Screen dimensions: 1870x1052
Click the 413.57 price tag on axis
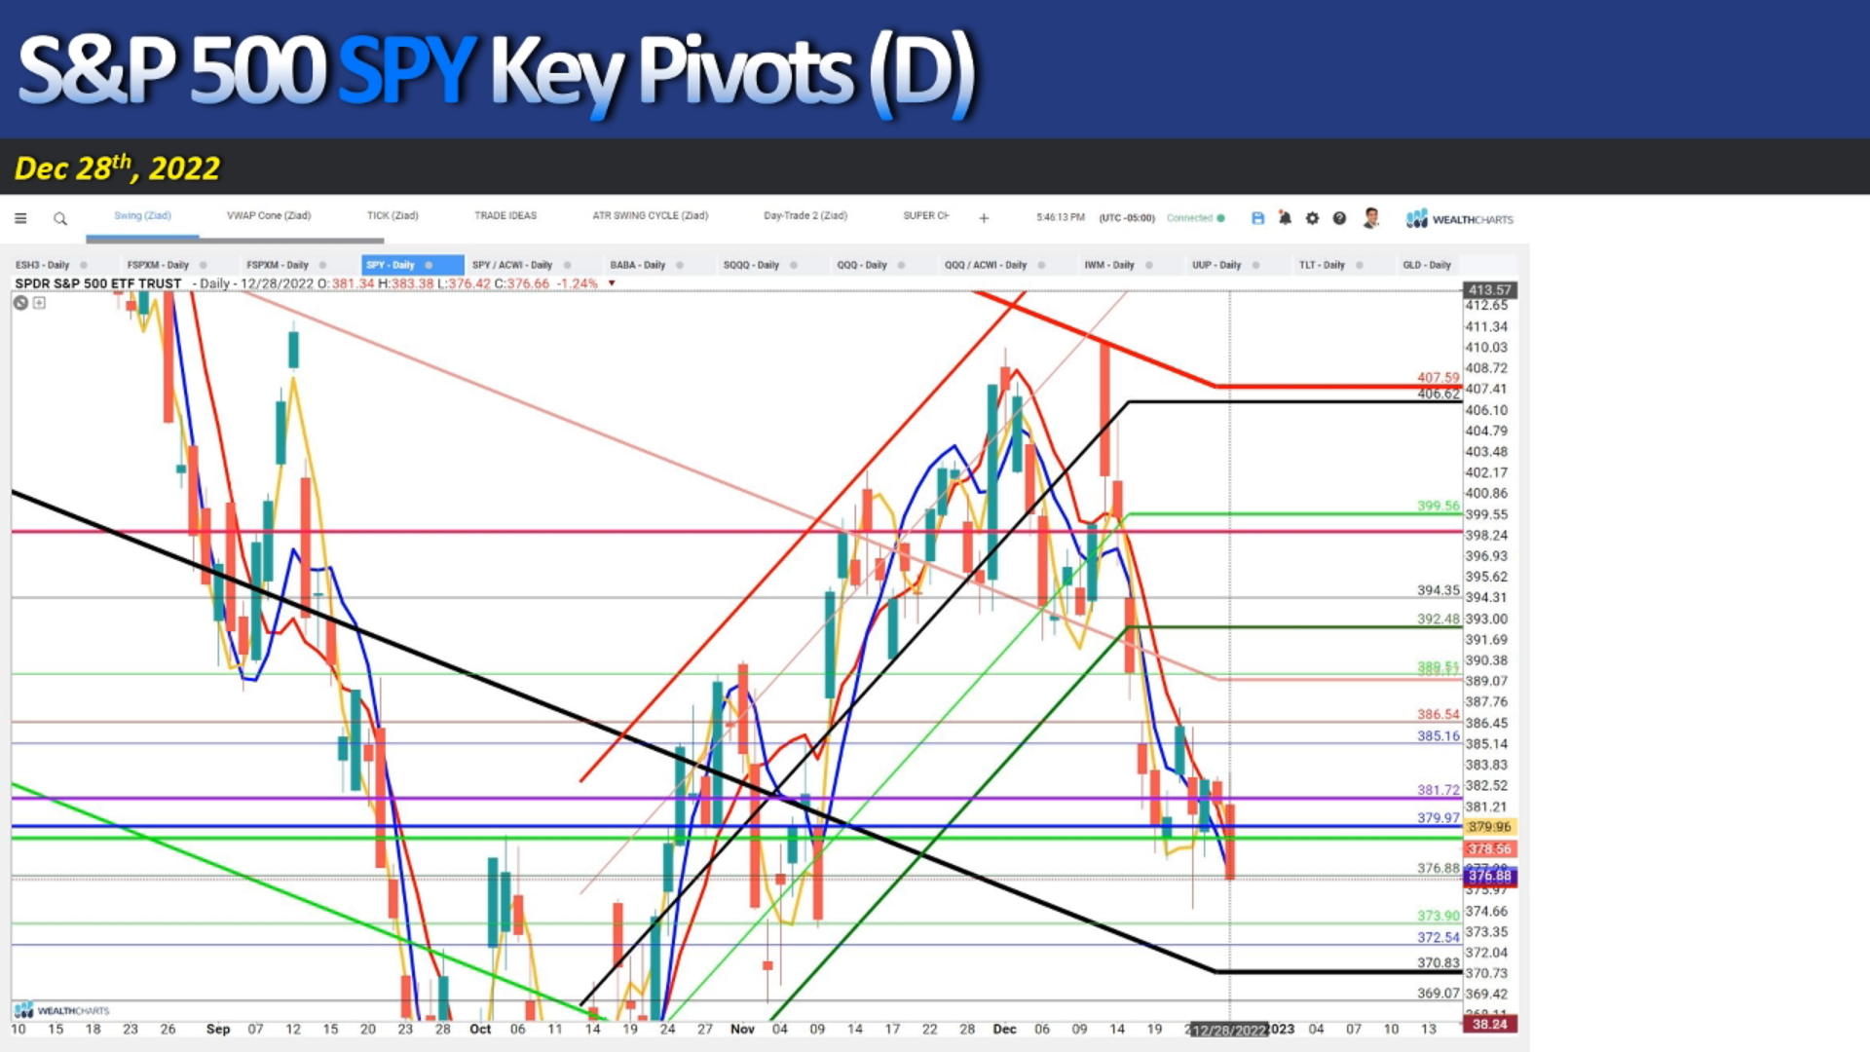point(1489,290)
